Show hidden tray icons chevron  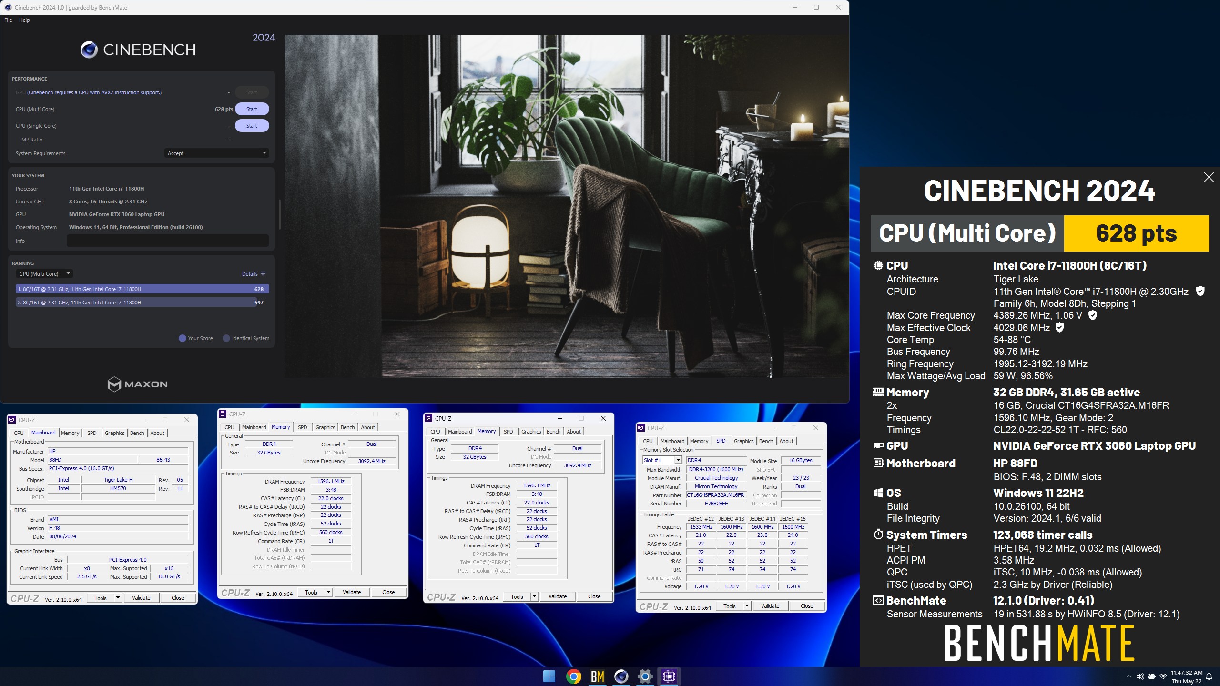coord(1128,676)
